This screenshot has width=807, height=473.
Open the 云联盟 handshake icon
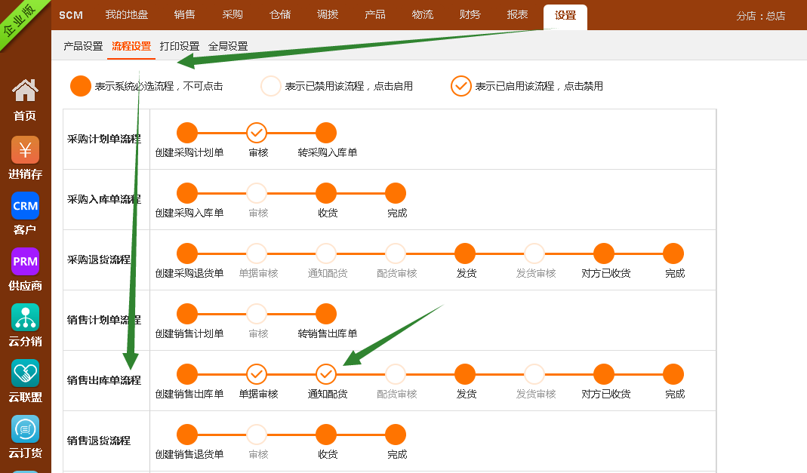click(x=25, y=373)
